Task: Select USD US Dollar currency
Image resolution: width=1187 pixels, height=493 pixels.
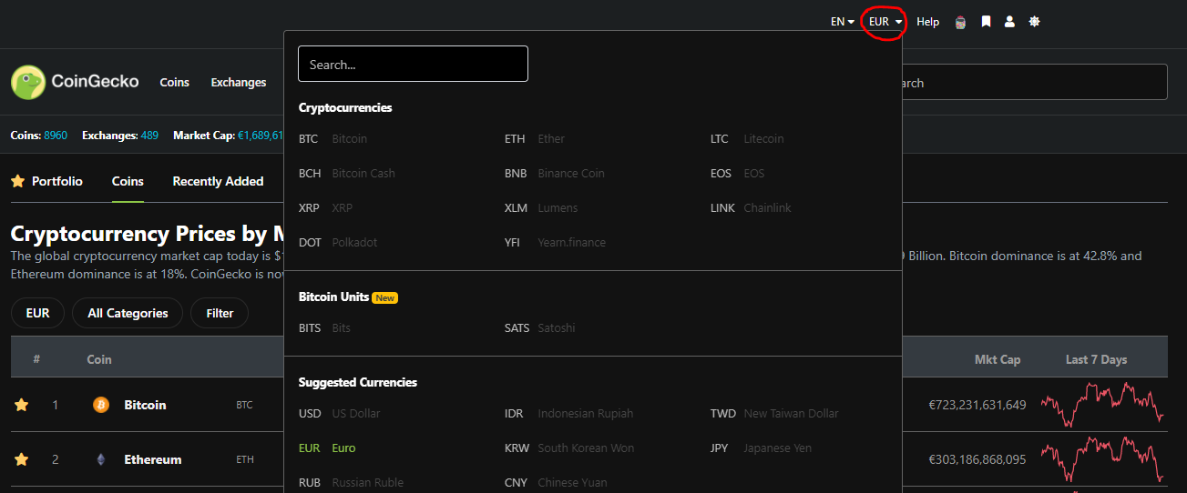Action: 340,414
